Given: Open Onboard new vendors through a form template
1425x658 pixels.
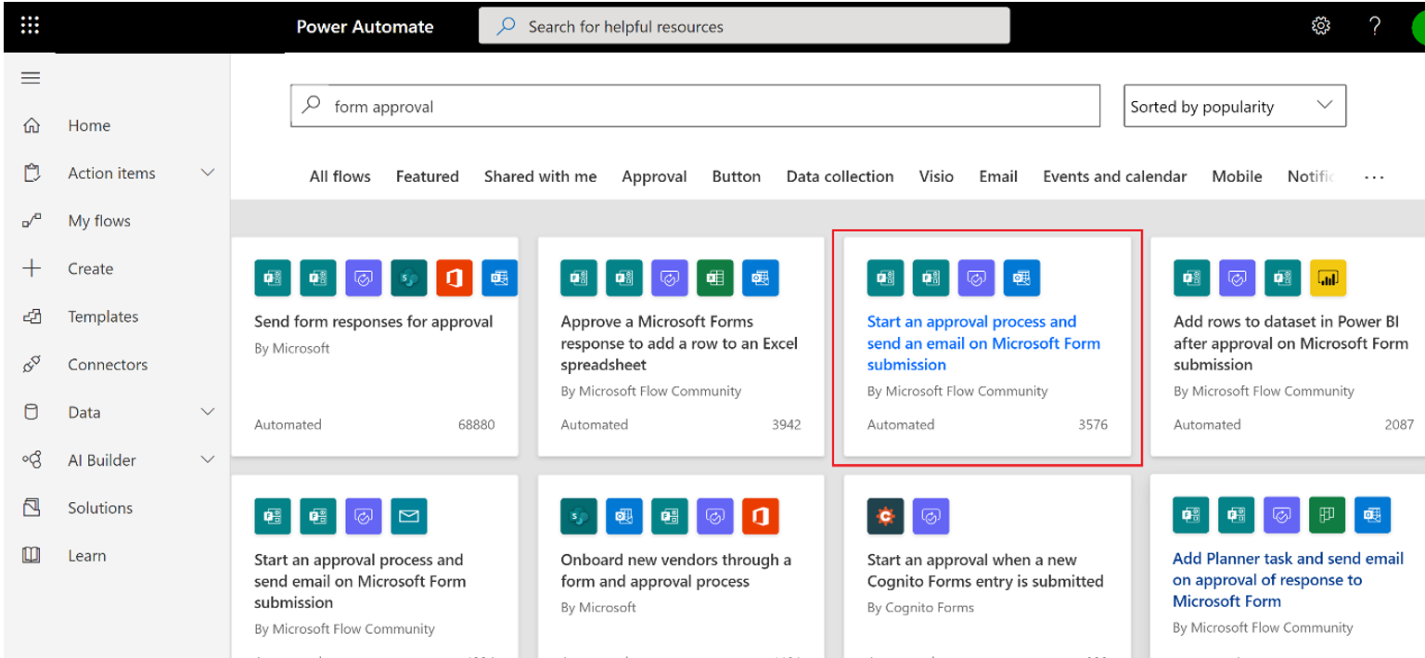Looking at the screenshot, I should [x=675, y=571].
